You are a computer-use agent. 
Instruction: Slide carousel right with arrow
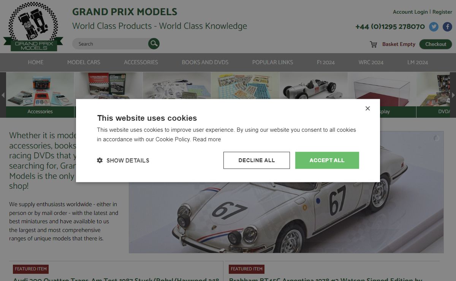[453, 95]
